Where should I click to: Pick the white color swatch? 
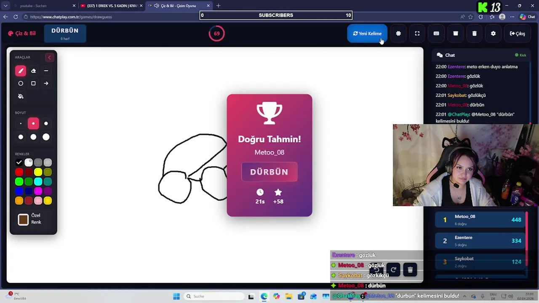click(29, 162)
